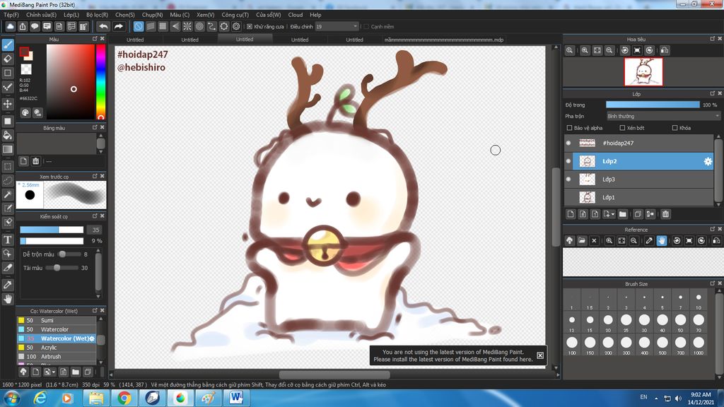Hide the Lớp2 layer

[568, 161]
